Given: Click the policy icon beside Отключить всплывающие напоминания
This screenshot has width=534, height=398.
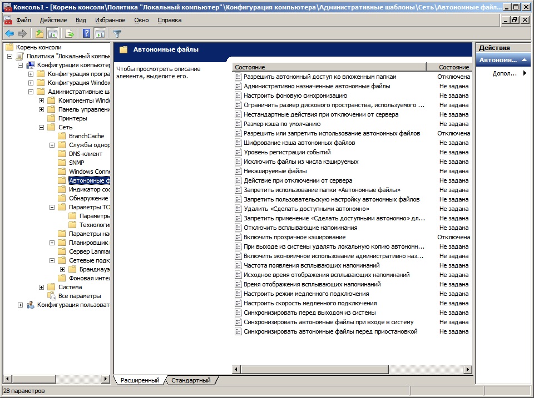Looking at the screenshot, I should (238, 228).
